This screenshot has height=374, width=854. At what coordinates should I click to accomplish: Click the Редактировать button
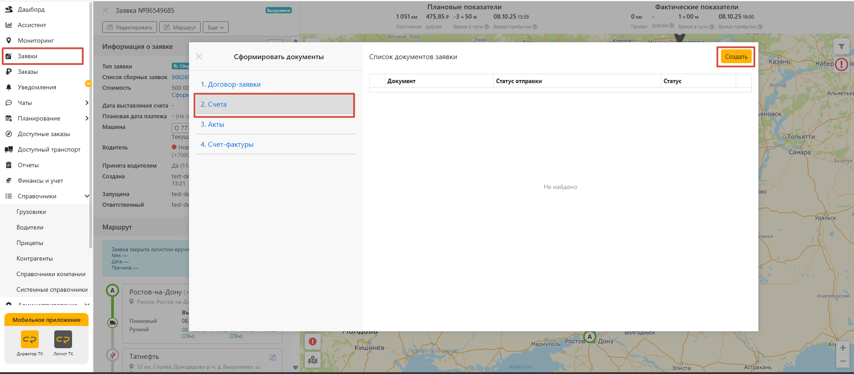click(x=129, y=27)
